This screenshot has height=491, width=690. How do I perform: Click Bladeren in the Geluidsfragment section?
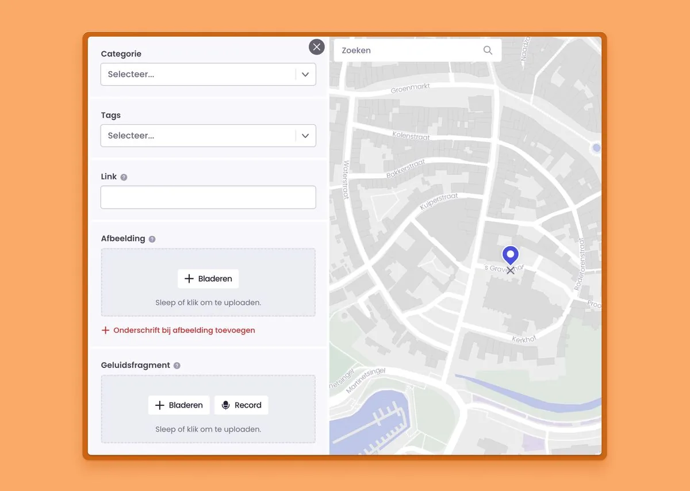(x=179, y=405)
